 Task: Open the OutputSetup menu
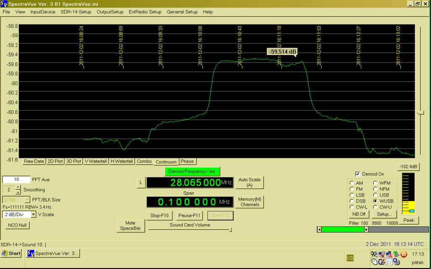pyautogui.click(x=110, y=12)
